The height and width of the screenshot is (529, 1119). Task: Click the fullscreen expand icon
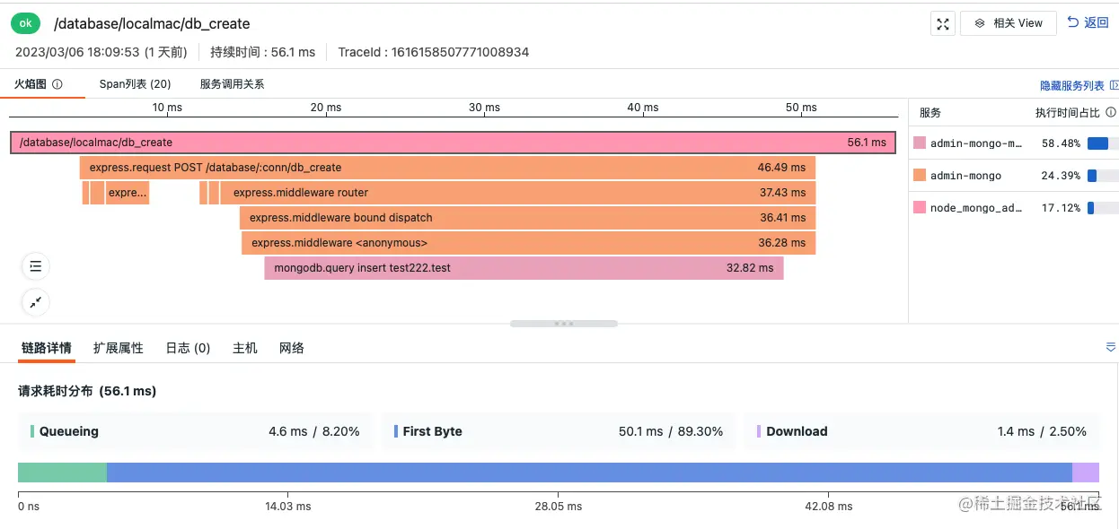(x=943, y=24)
